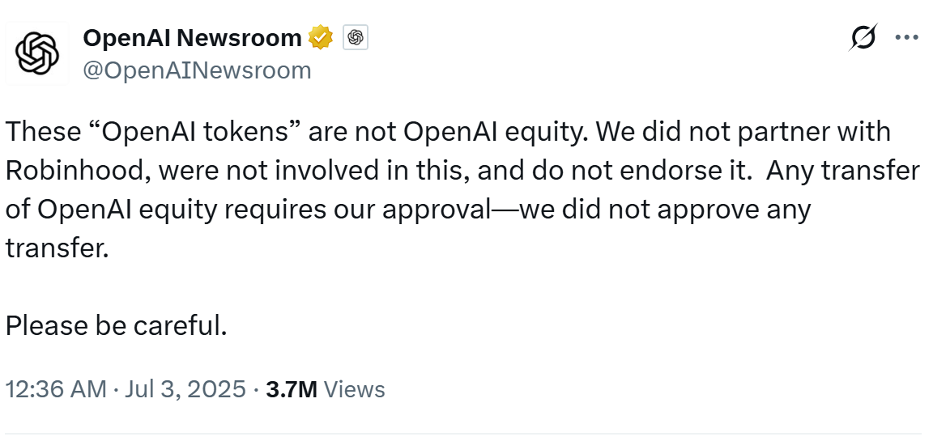Click the small OpenAI affiliation badge beside name

click(356, 38)
